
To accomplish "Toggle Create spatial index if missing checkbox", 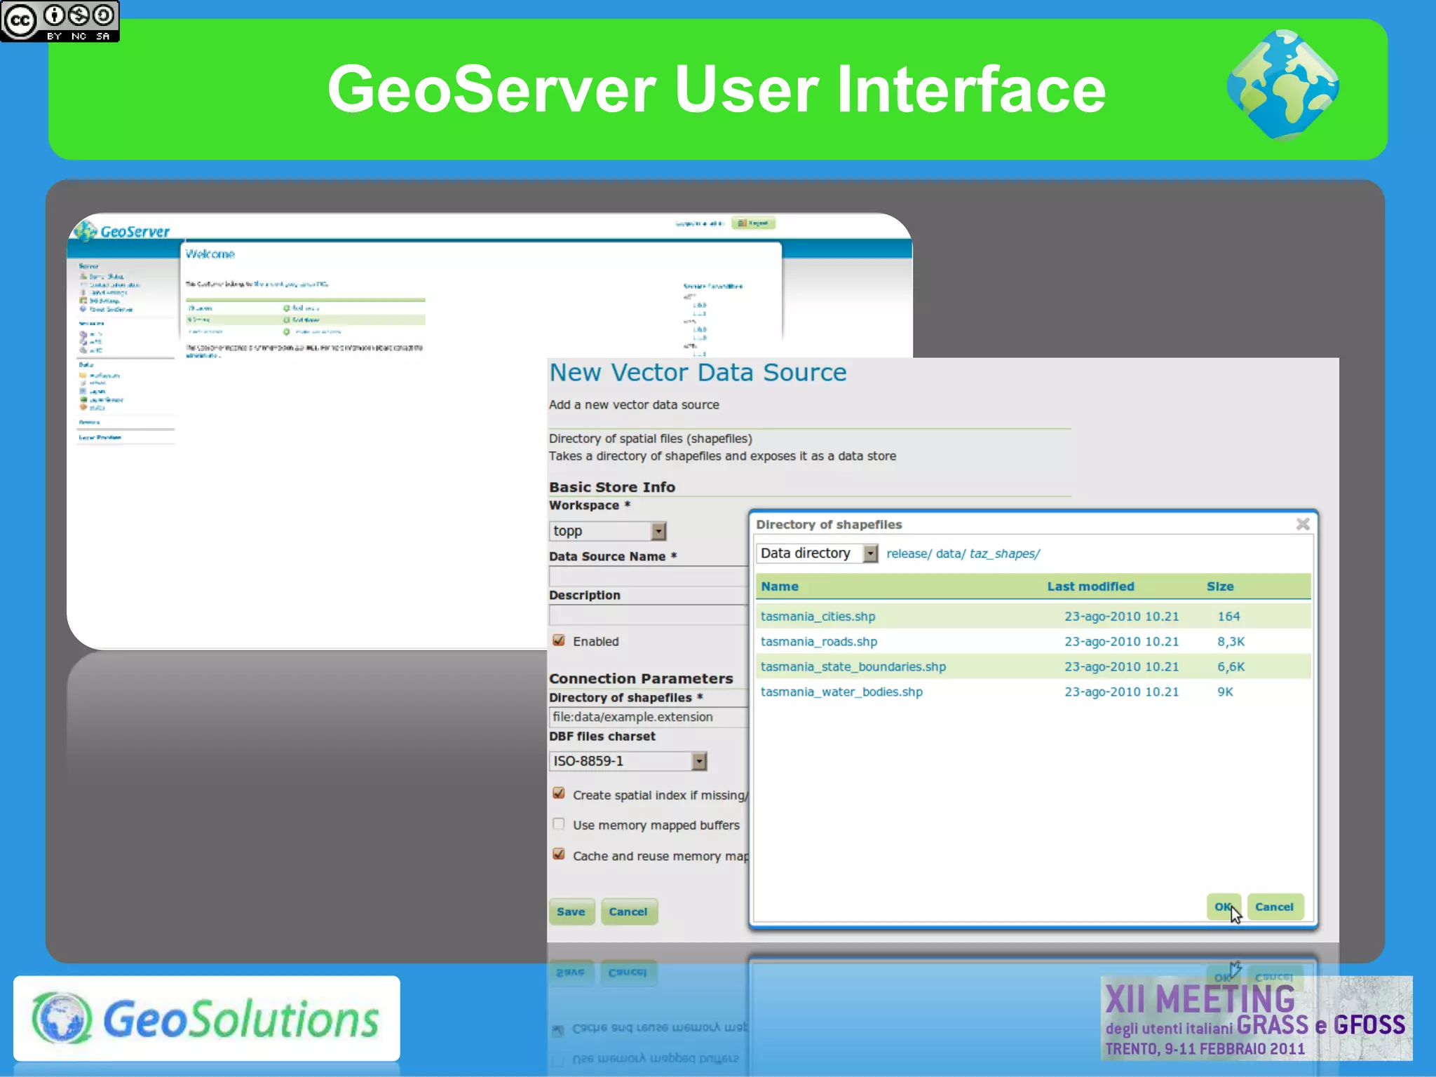I will pos(559,793).
